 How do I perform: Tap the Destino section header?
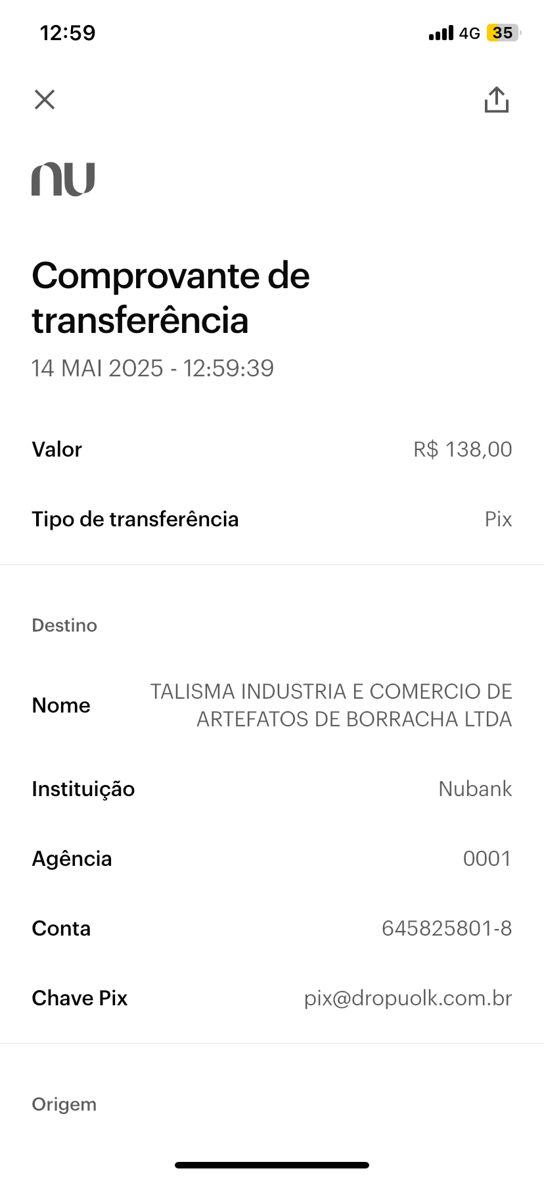pos(64,625)
